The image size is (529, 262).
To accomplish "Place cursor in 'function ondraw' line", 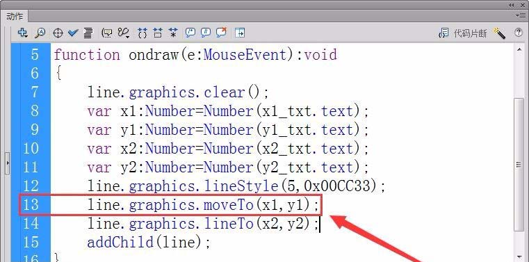I will pyautogui.click(x=195, y=55).
